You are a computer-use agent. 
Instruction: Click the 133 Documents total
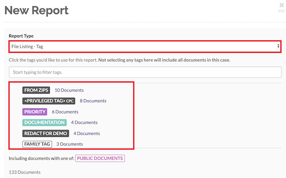(x=25, y=172)
